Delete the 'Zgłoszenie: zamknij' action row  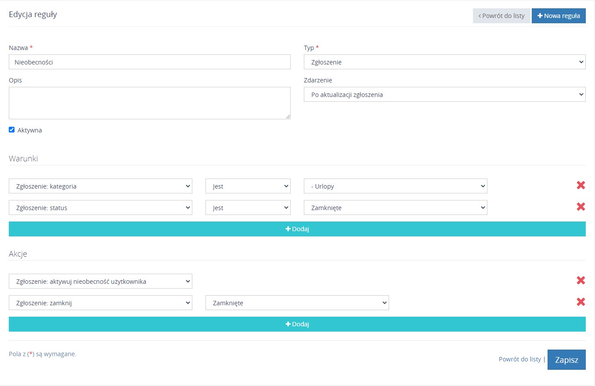(581, 302)
